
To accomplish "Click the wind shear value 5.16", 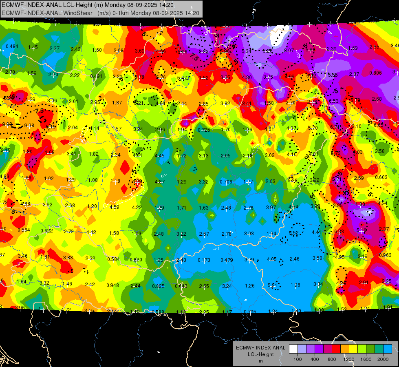I will pyautogui.click(x=362, y=230).
